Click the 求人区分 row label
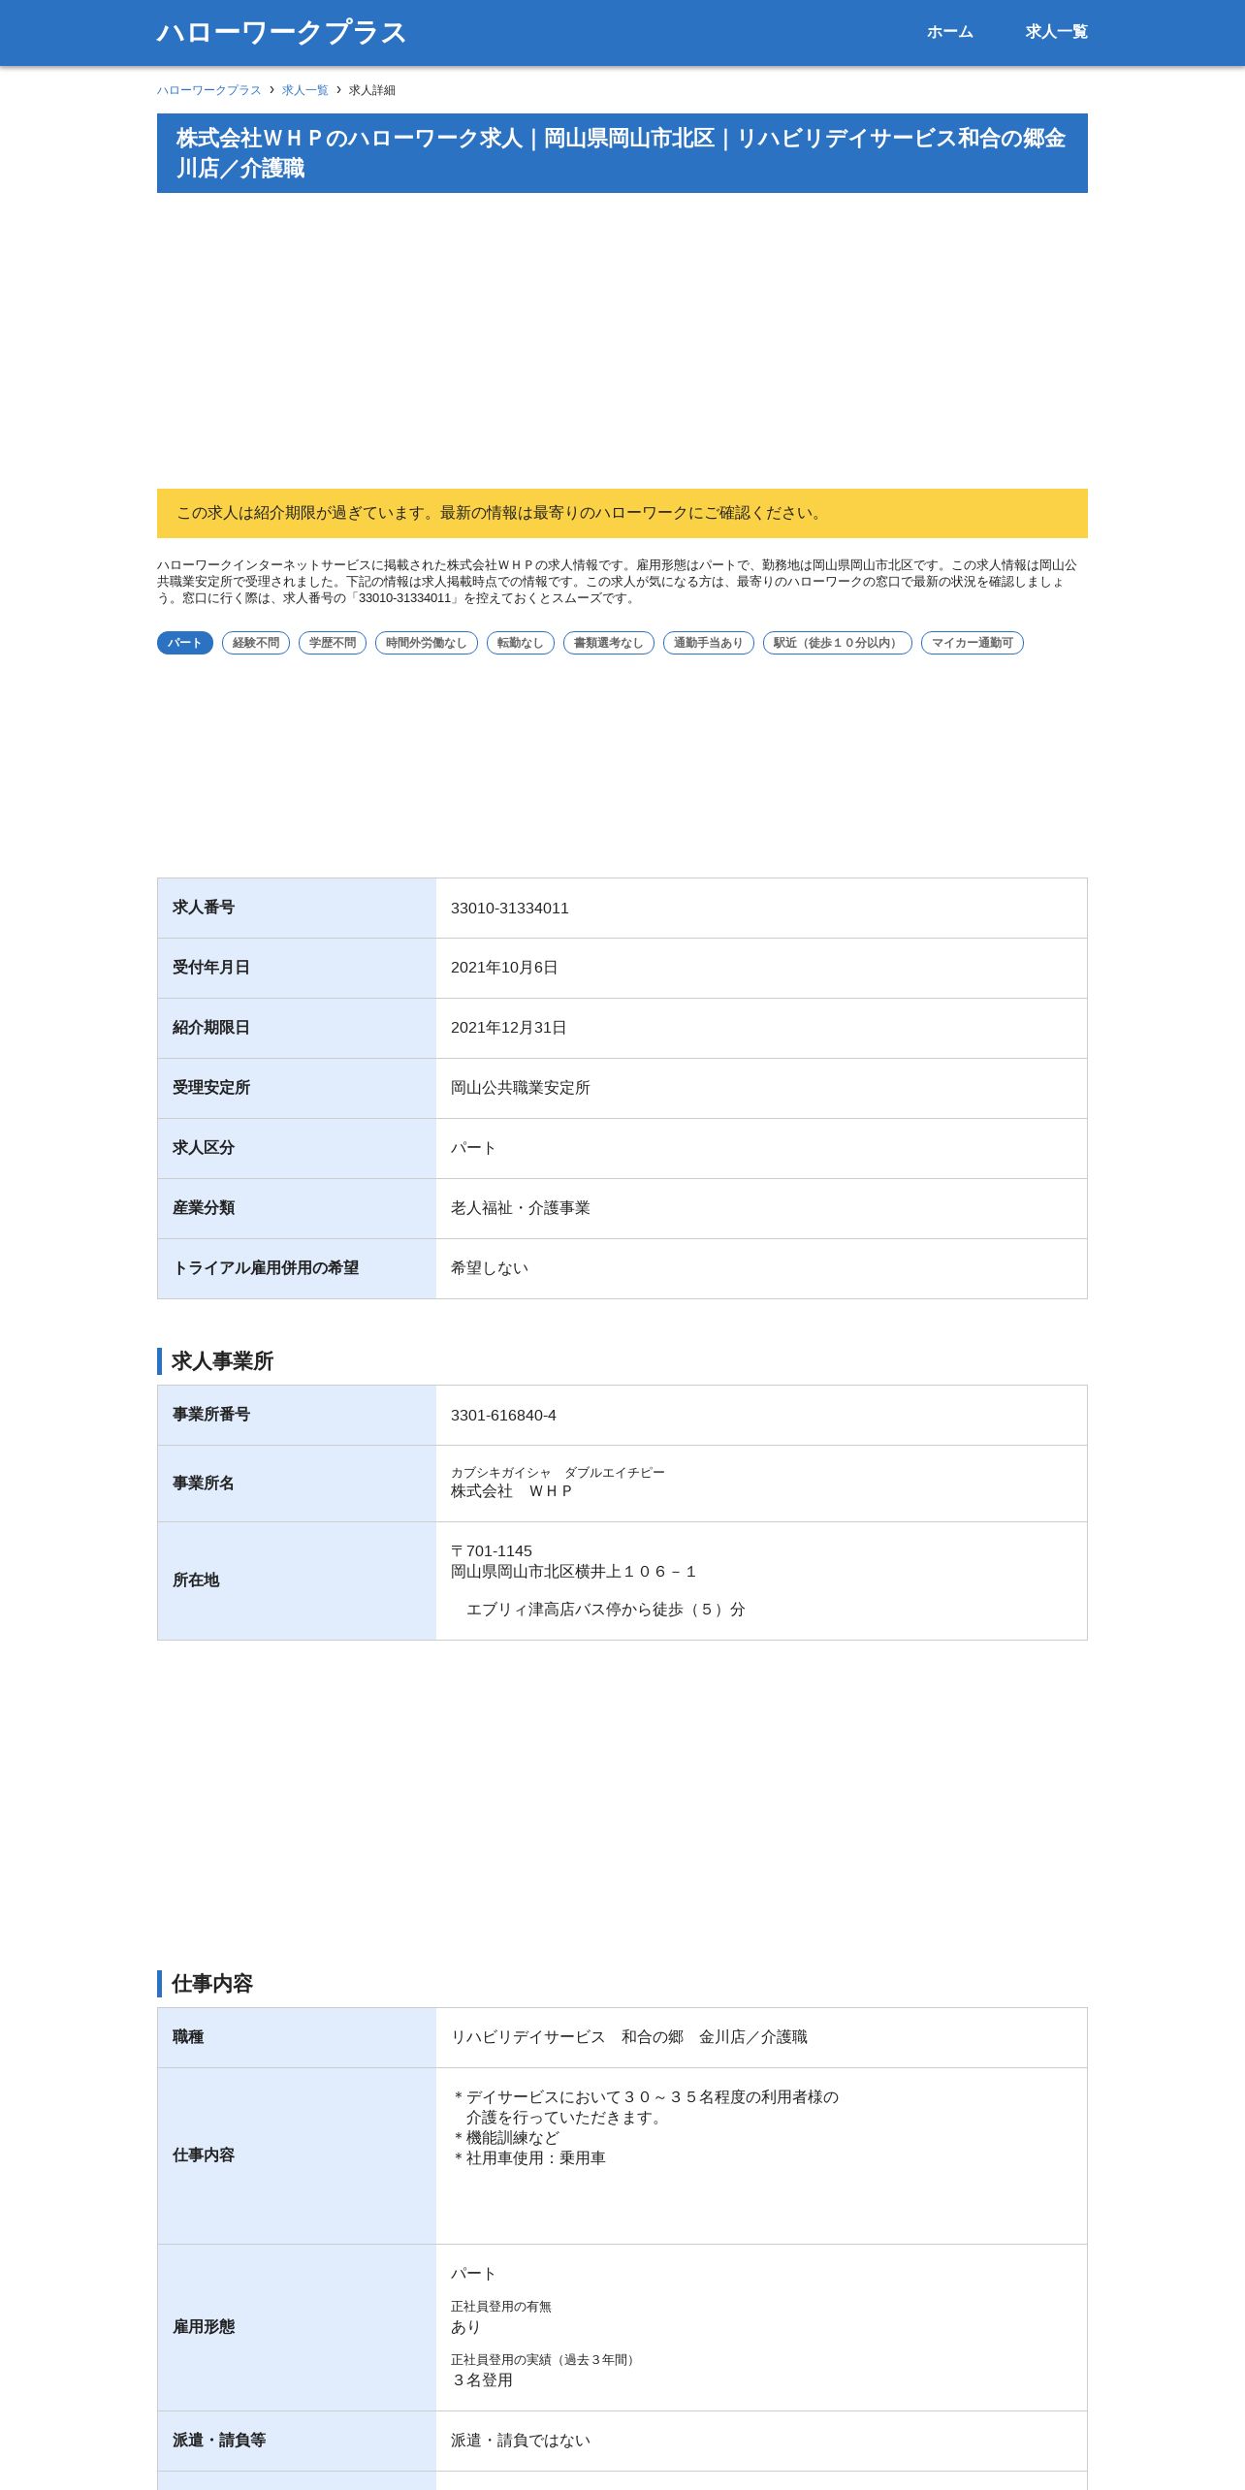Image resolution: width=1245 pixels, height=2490 pixels. click(x=204, y=1148)
